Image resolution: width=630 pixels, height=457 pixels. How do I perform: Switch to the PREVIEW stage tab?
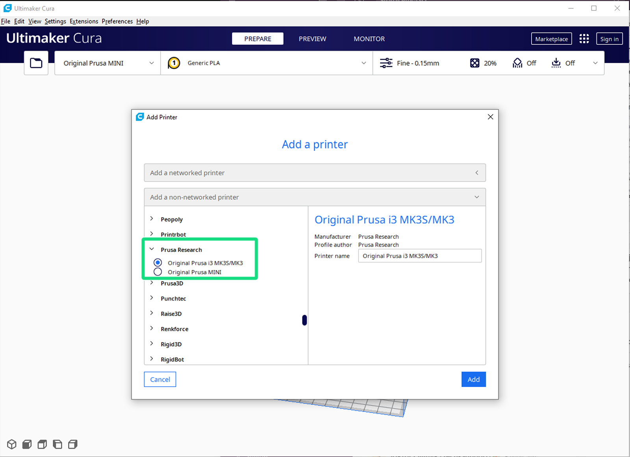(x=312, y=39)
